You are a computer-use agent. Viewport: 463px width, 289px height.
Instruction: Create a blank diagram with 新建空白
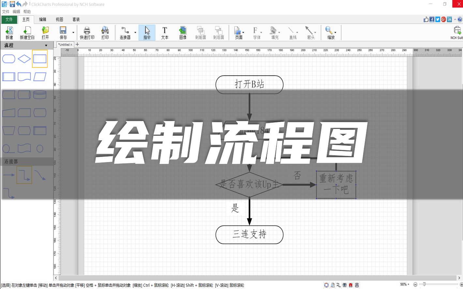(27, 30)
